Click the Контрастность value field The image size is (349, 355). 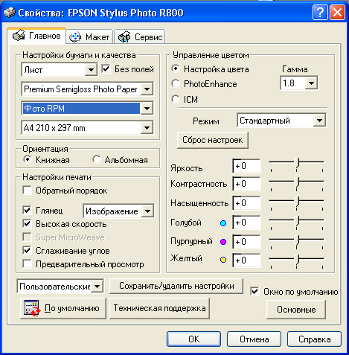tap(246, 184)
